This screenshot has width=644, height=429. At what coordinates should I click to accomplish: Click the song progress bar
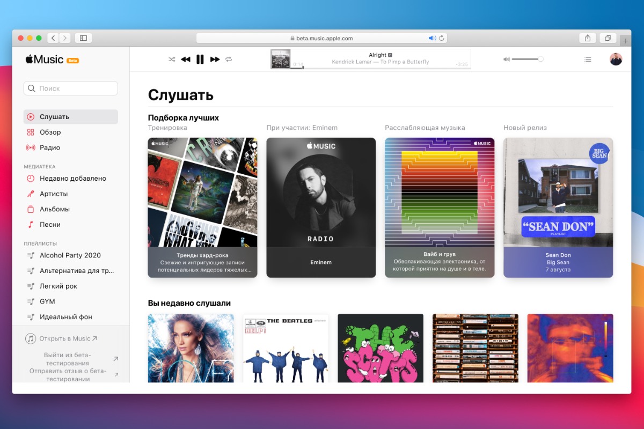click(381, 68)
